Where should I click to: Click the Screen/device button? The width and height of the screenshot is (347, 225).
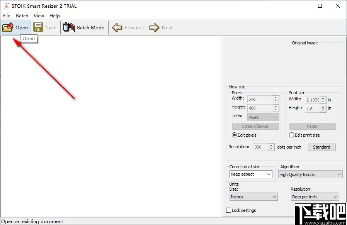(x=255, y=126)
